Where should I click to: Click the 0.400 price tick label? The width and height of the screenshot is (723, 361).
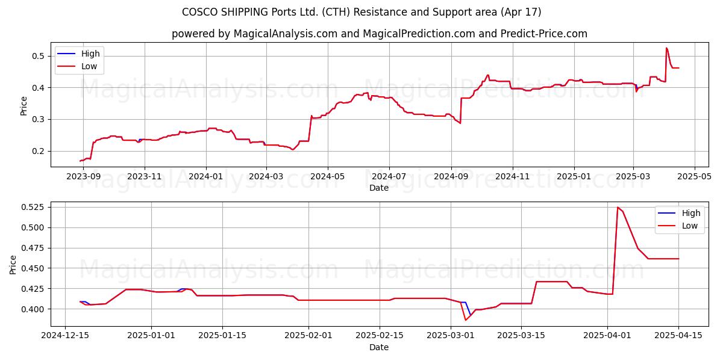pyautogui.click(x=34, y=309)
